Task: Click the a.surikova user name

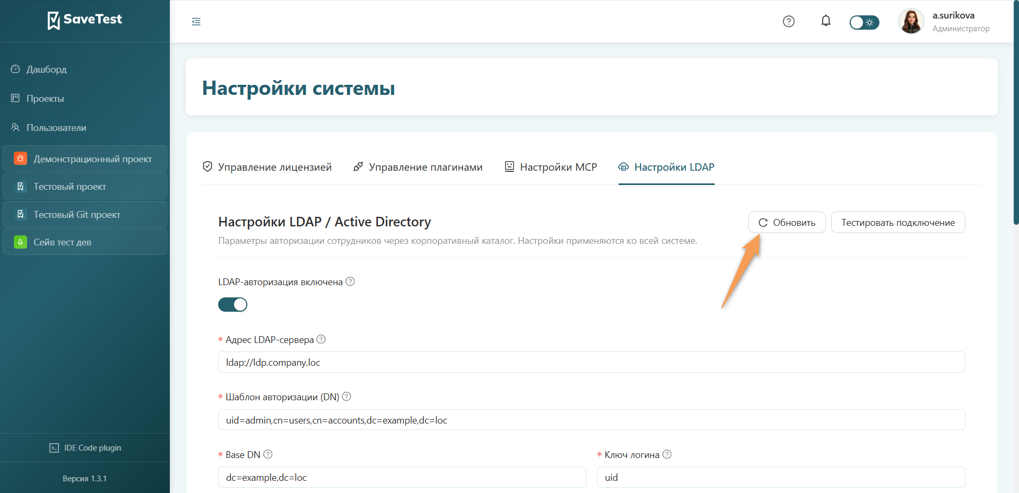Action: pyautogui.click(x=953, y=15)
